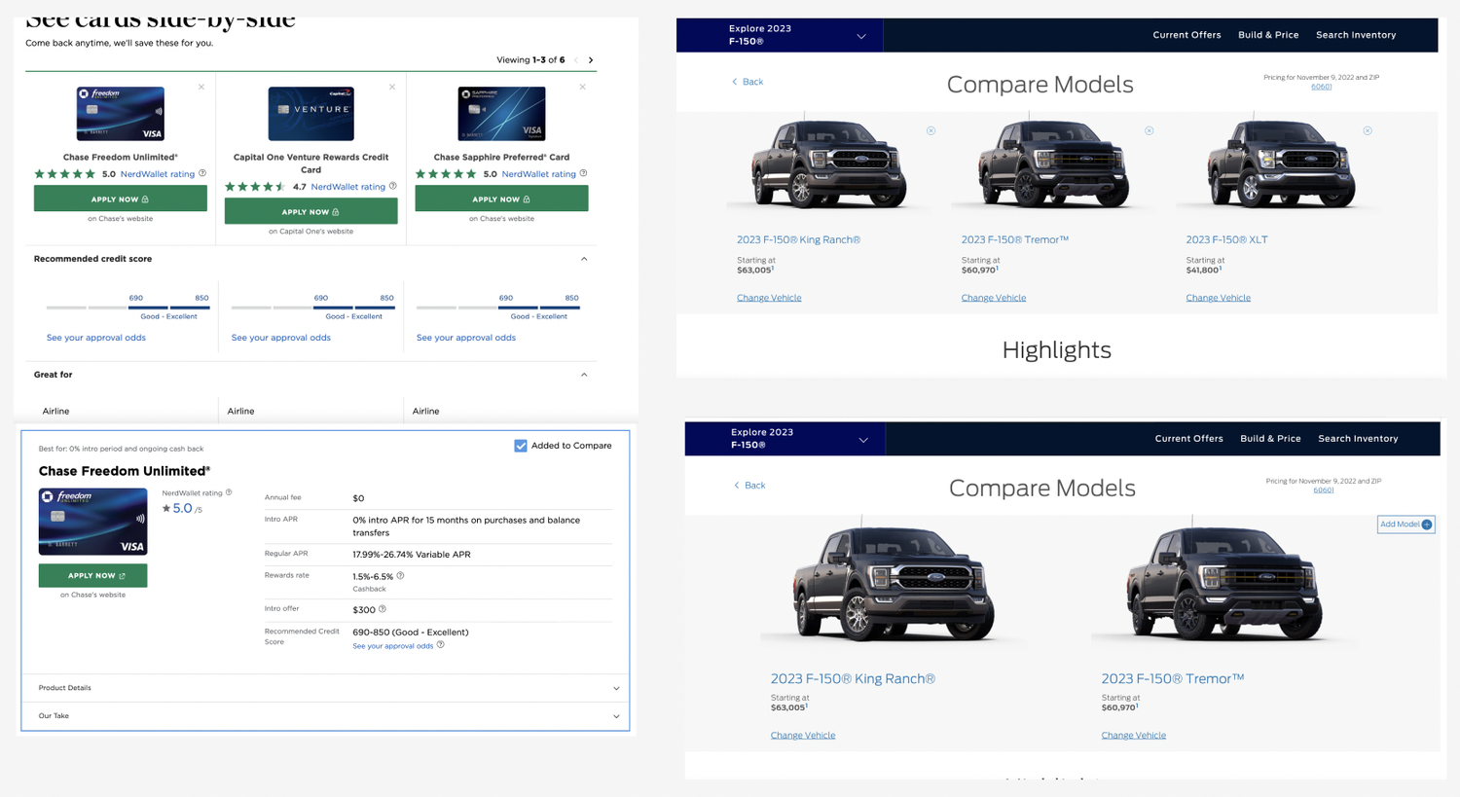Click ZIP code 60601 in bottom window
Screen dimensions: 1460x797
(1324, 490)
